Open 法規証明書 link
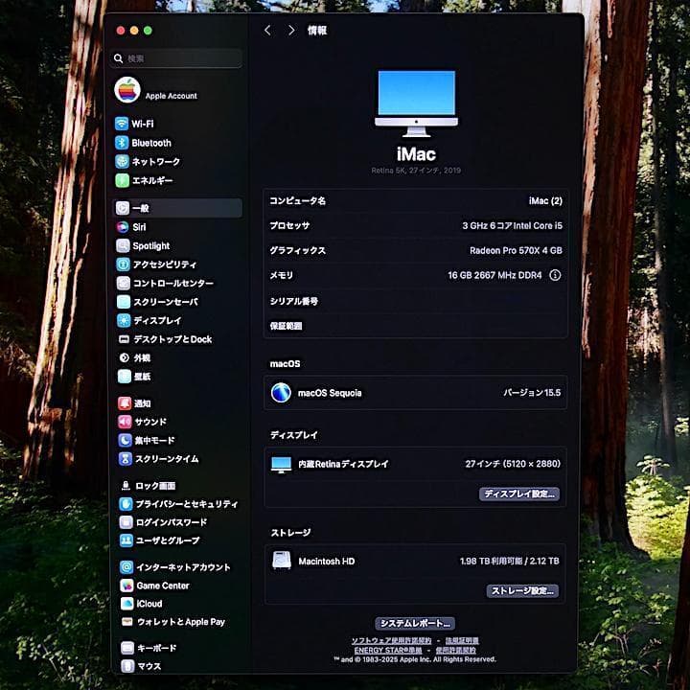This screenshot has width=690, height=690. click(x=463, y=641)
